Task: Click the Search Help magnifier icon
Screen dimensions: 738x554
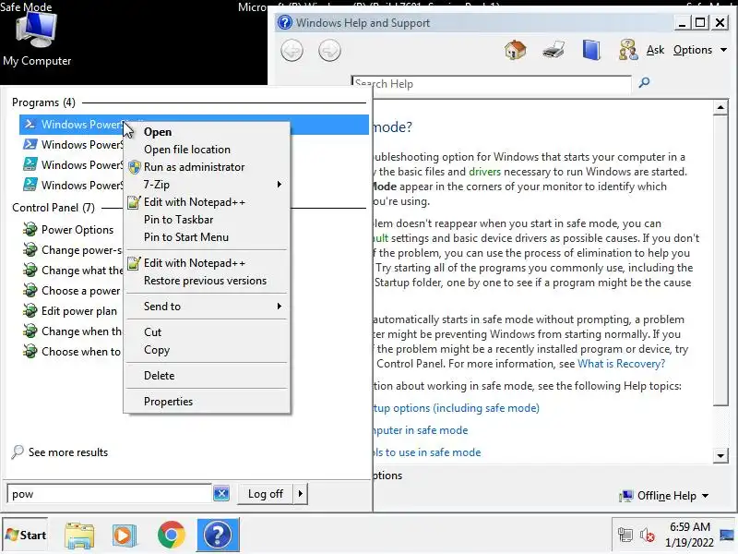Action: pyautogui.click(x=644, y=83)
